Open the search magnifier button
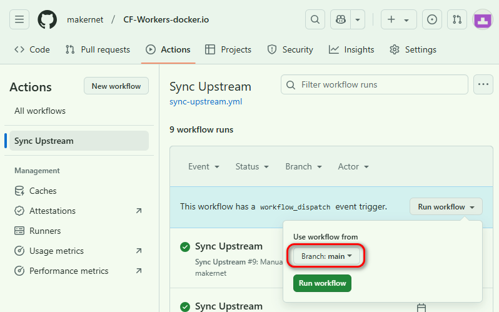499x312 pixels. (315, 19)
